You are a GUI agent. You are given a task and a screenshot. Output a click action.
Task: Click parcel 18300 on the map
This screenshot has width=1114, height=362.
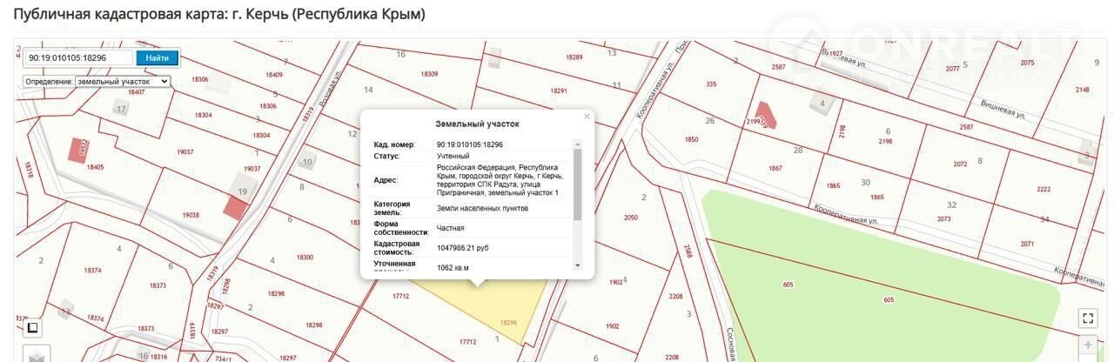coord(305,258)
